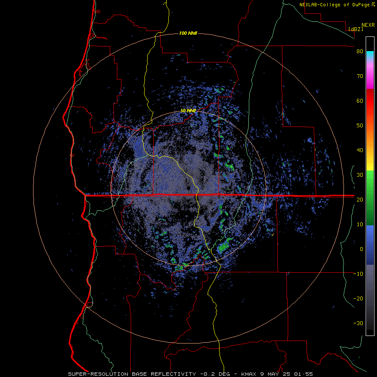Click the -30 value on the dBZ scale

point(358,323)
